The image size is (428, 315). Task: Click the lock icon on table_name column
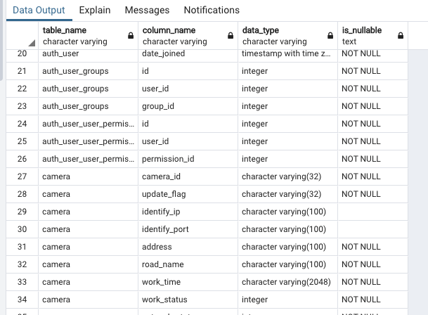[131, 36]
